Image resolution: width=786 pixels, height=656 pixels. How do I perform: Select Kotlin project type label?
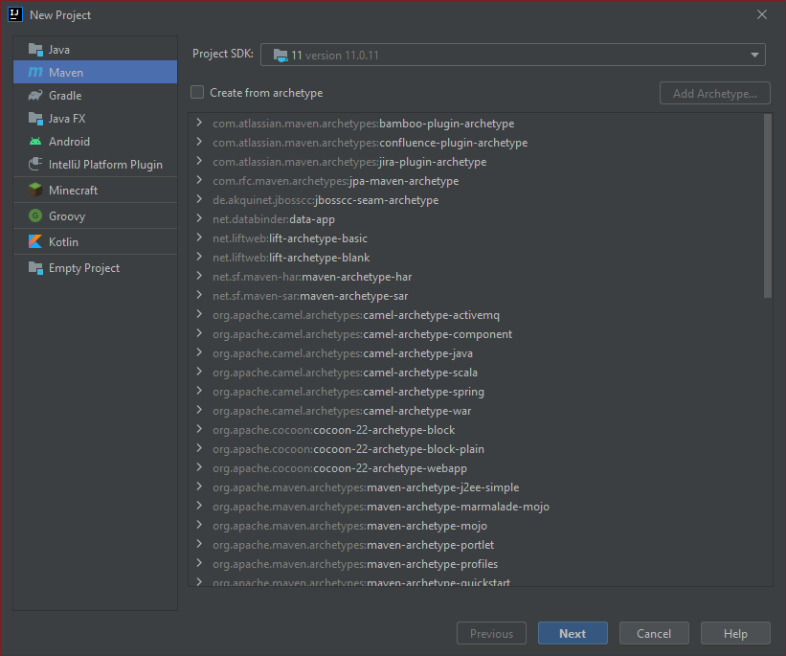pyautogui.click(x=63, y=241)
